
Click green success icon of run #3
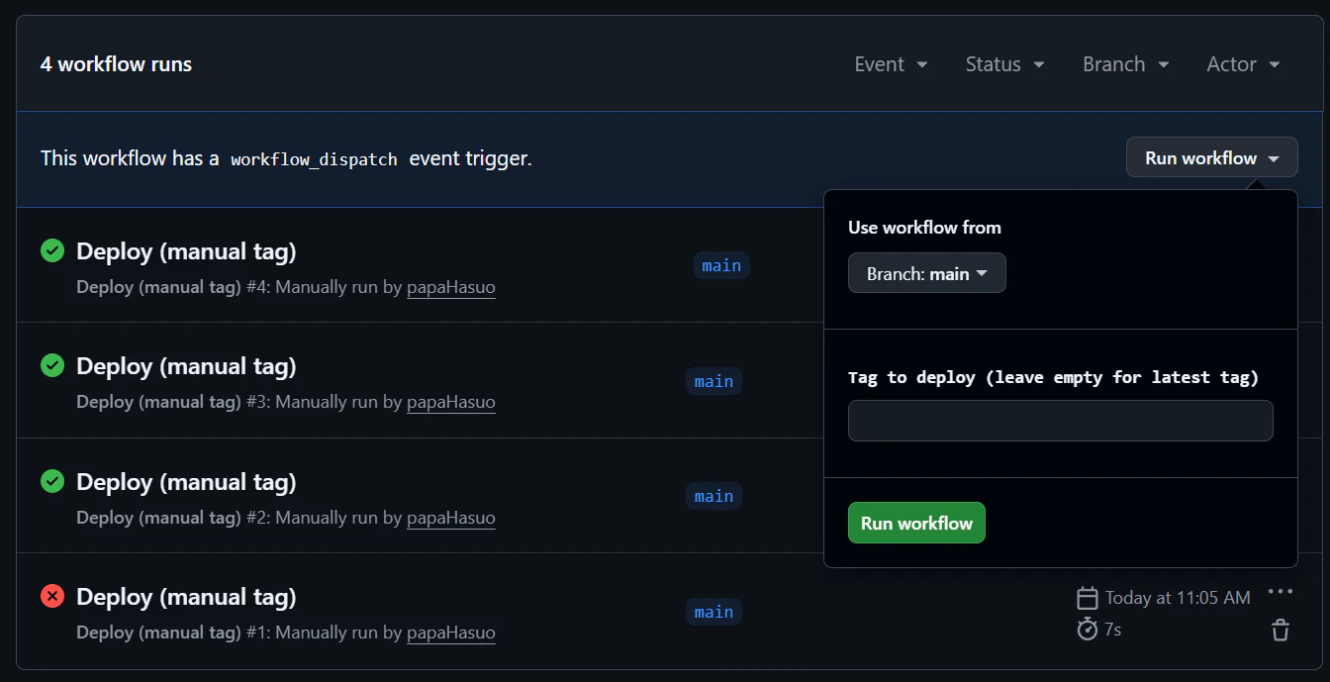coord(52,366)
